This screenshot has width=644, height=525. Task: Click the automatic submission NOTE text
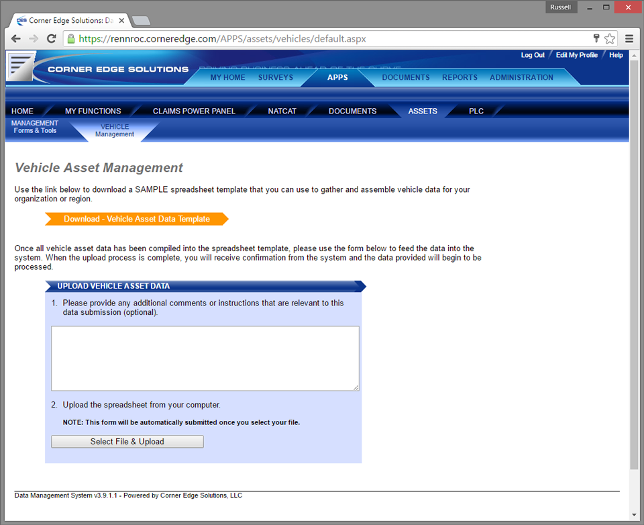(x=181, y=422)
